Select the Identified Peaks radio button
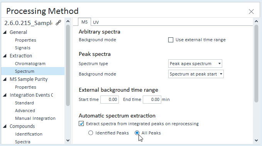This screenshot has width=262, height=146. point(91,133)
